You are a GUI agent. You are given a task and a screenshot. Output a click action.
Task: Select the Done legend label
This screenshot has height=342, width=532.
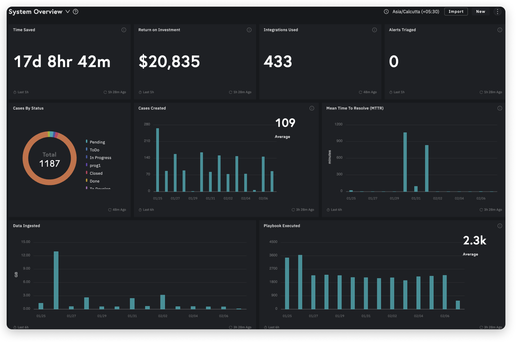point(94,181)
